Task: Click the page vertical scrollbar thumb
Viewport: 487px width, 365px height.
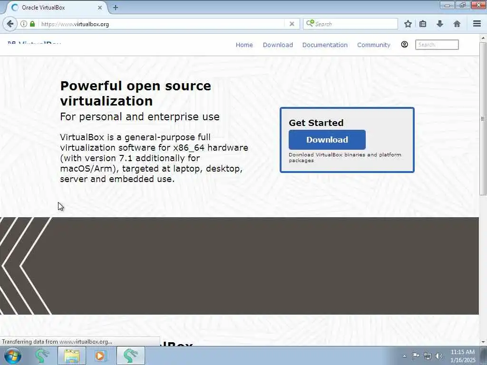Action: click(x=483, y=118)
